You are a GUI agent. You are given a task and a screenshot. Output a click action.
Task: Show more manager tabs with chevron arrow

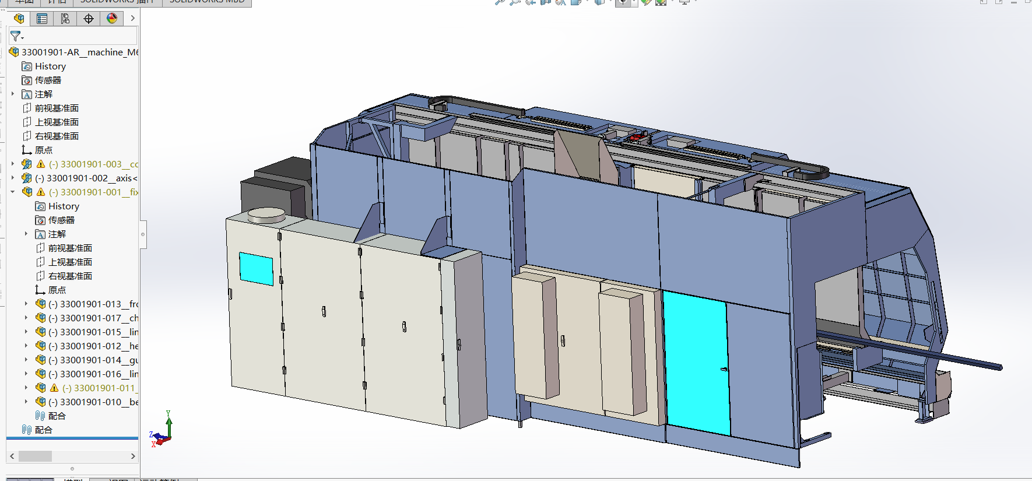(132, 19)
